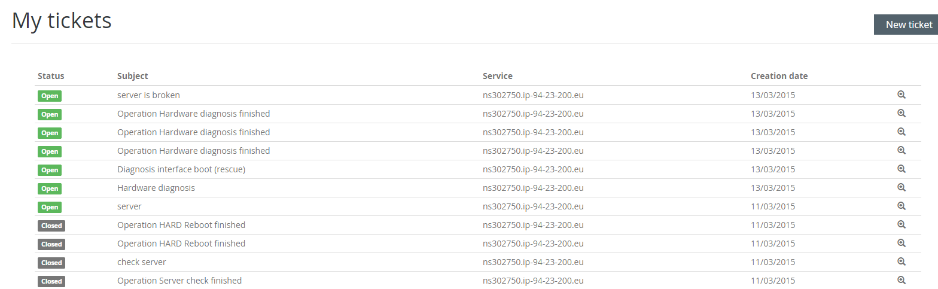Click the 'server is broken' subject text

click(148, 95)
